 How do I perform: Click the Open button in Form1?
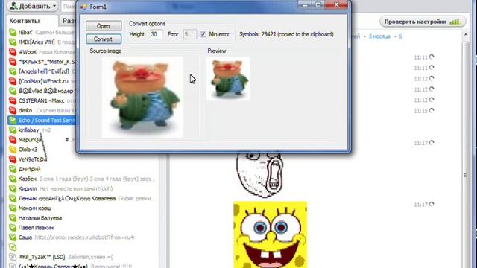(104, 26)
